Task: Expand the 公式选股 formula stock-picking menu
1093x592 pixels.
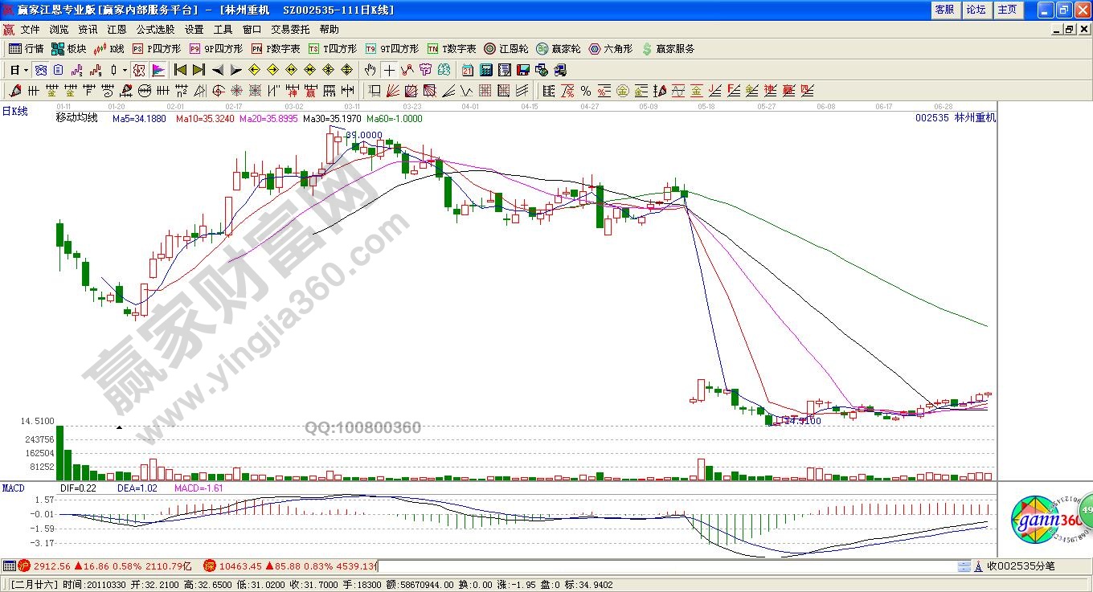Action: pyautogui.click(x=155, y=30)
